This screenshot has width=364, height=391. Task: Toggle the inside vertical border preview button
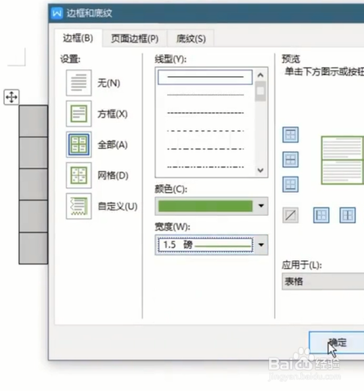coord(348,215)
